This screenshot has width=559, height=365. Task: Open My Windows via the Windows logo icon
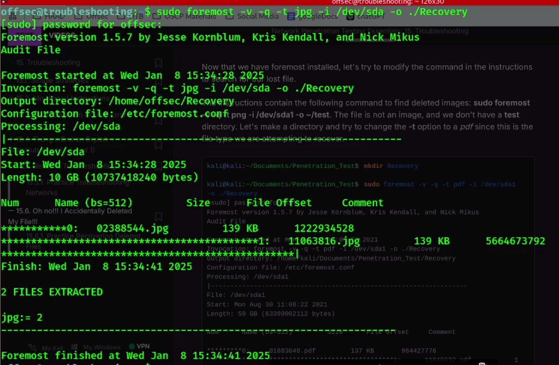(x=74, y=347)
